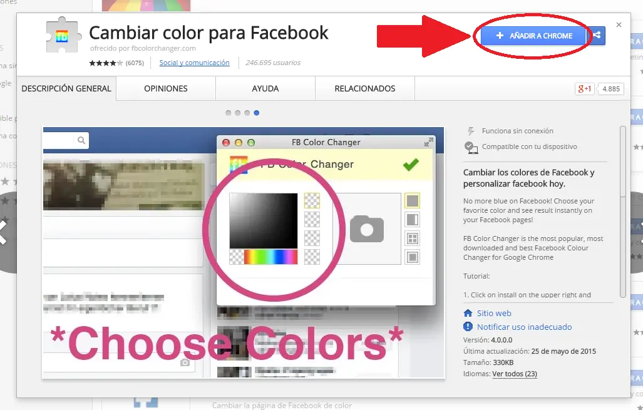
Task: Click the green check mark in FB Color Changer
Action: pyautogui.click(x=411, y=165)
